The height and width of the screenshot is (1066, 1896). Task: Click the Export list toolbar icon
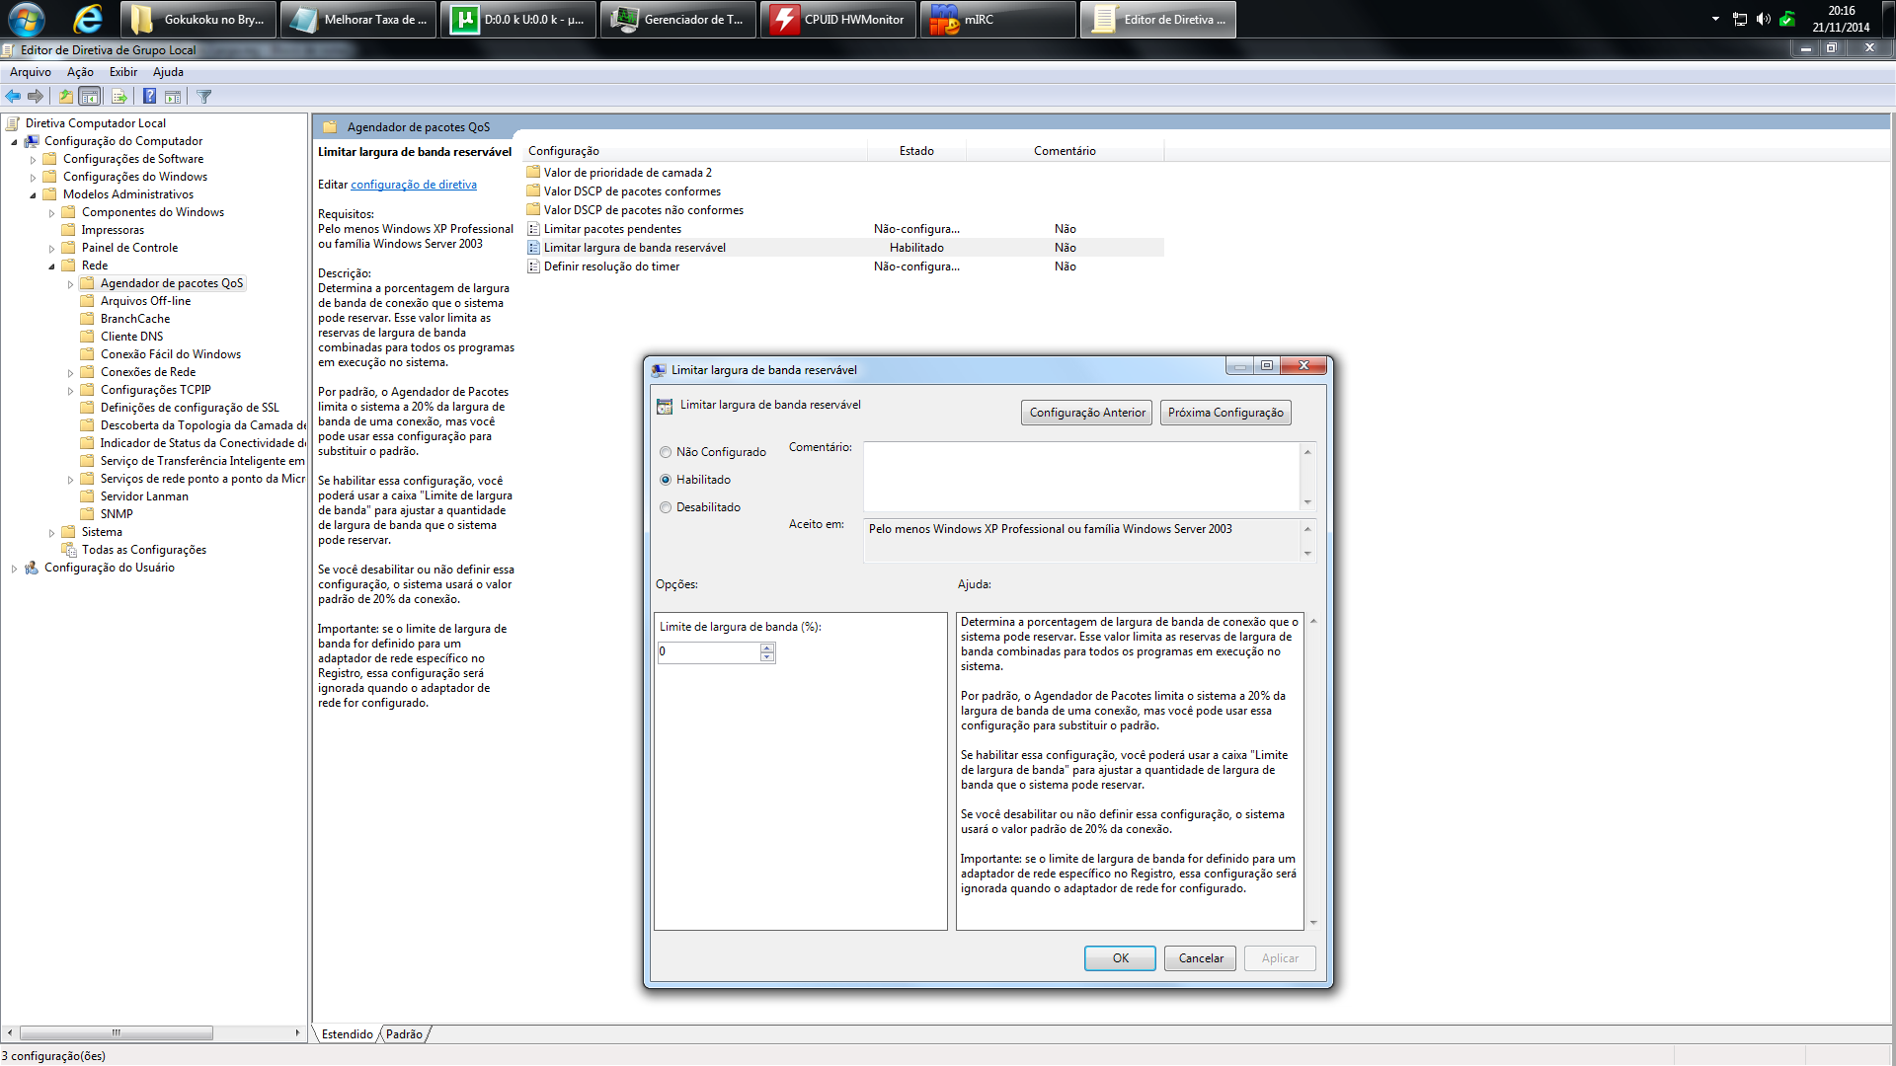coord(119,97)
